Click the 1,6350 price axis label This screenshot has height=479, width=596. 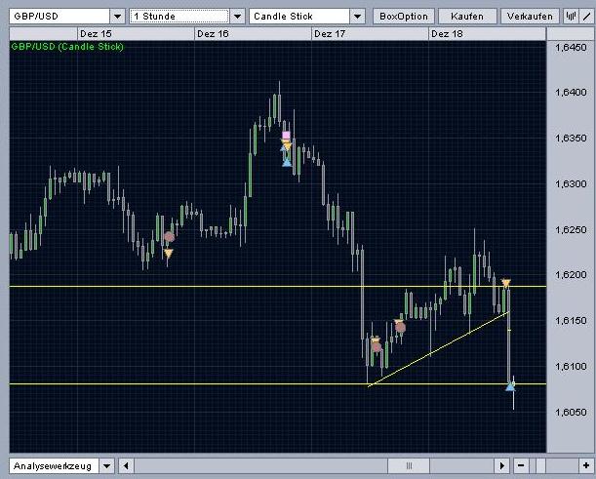pos(571,138)
